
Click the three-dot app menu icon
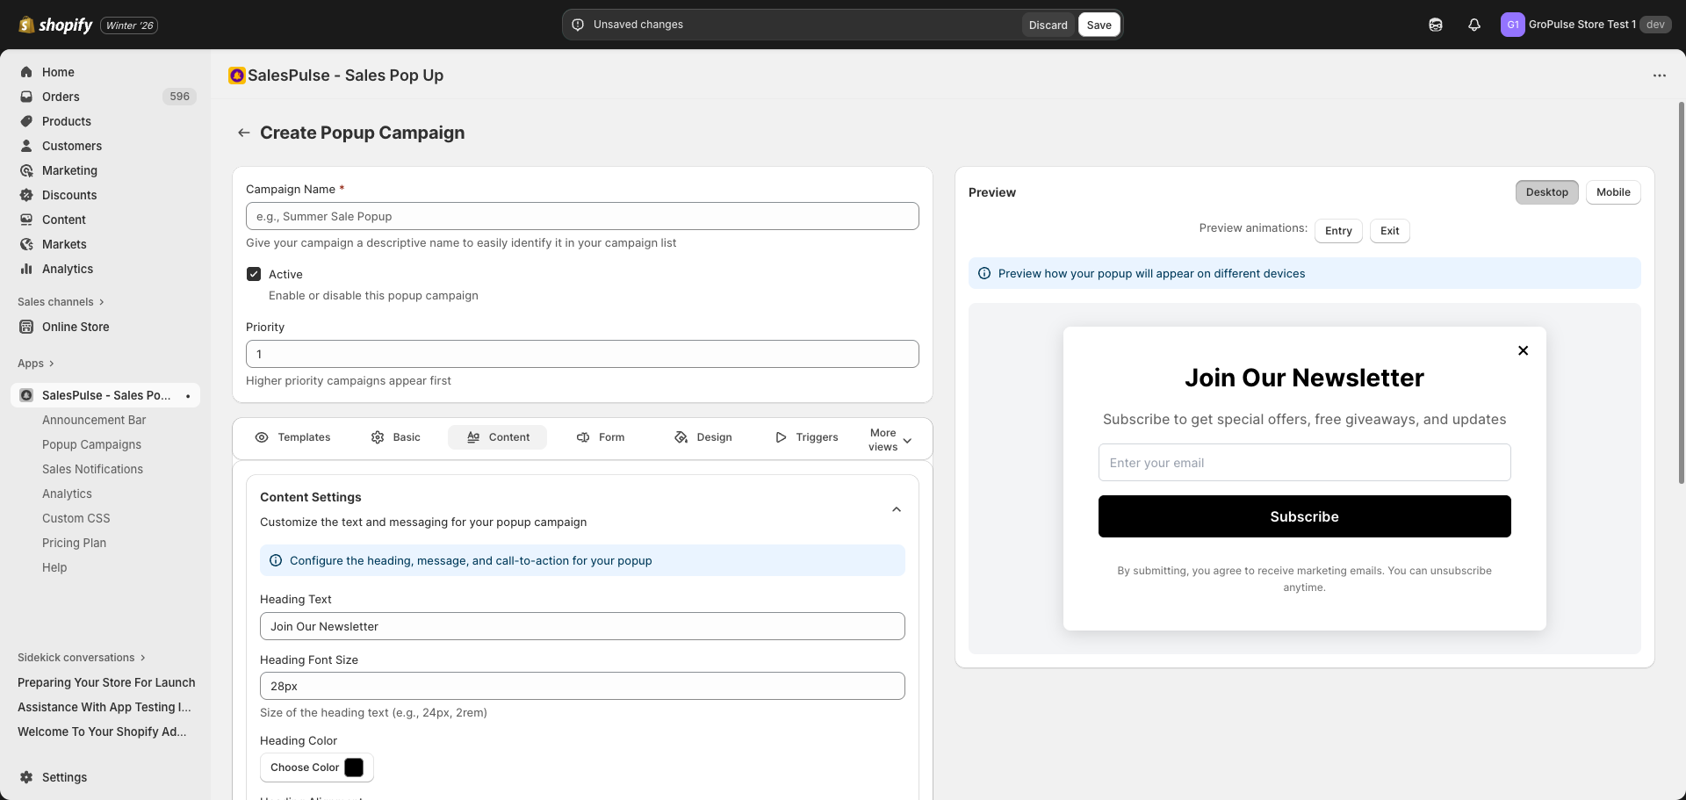1659,76
